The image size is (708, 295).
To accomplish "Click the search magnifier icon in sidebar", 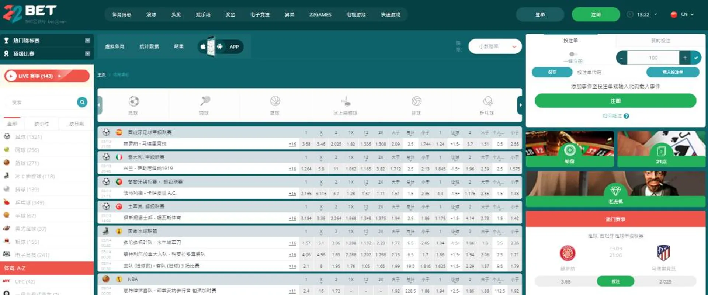I will click(x=82, y=102).
